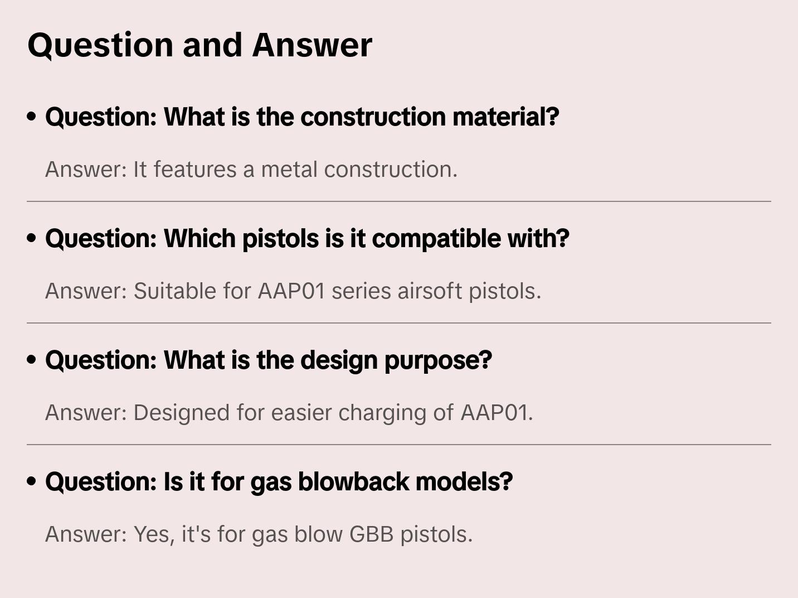Viewport: 798px width, 598px height.
Task: Click the answer starting with "Designed for"
Action: point(289,413)
